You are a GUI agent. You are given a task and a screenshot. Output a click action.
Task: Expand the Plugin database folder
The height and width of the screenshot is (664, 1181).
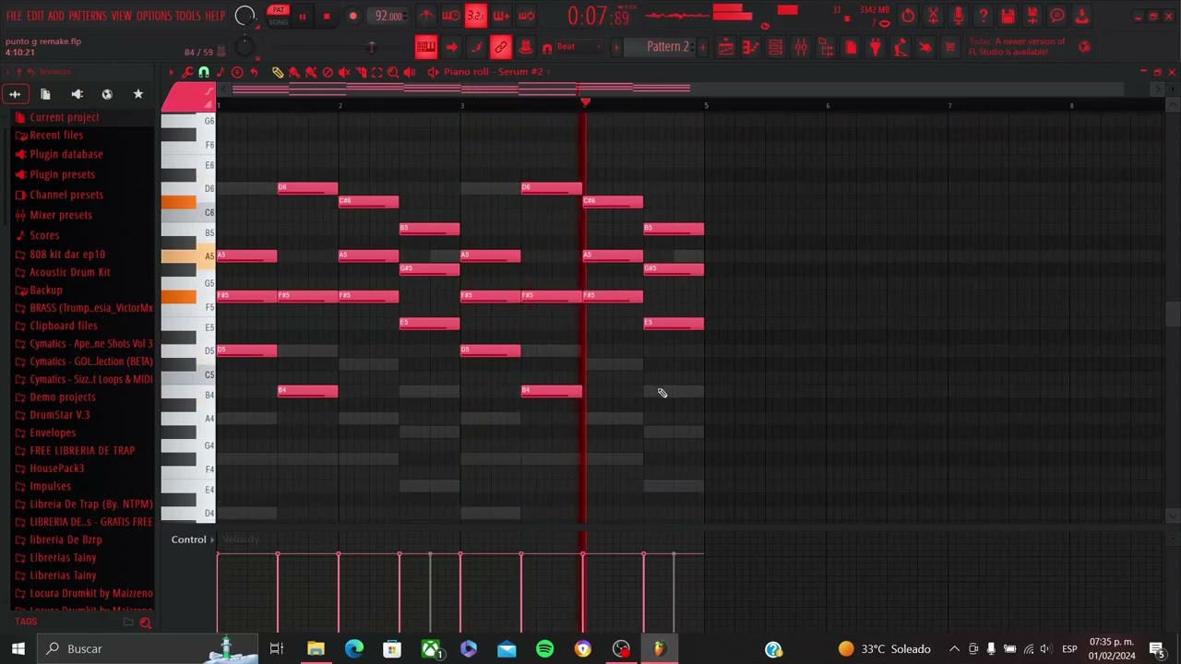click(66, 154)
